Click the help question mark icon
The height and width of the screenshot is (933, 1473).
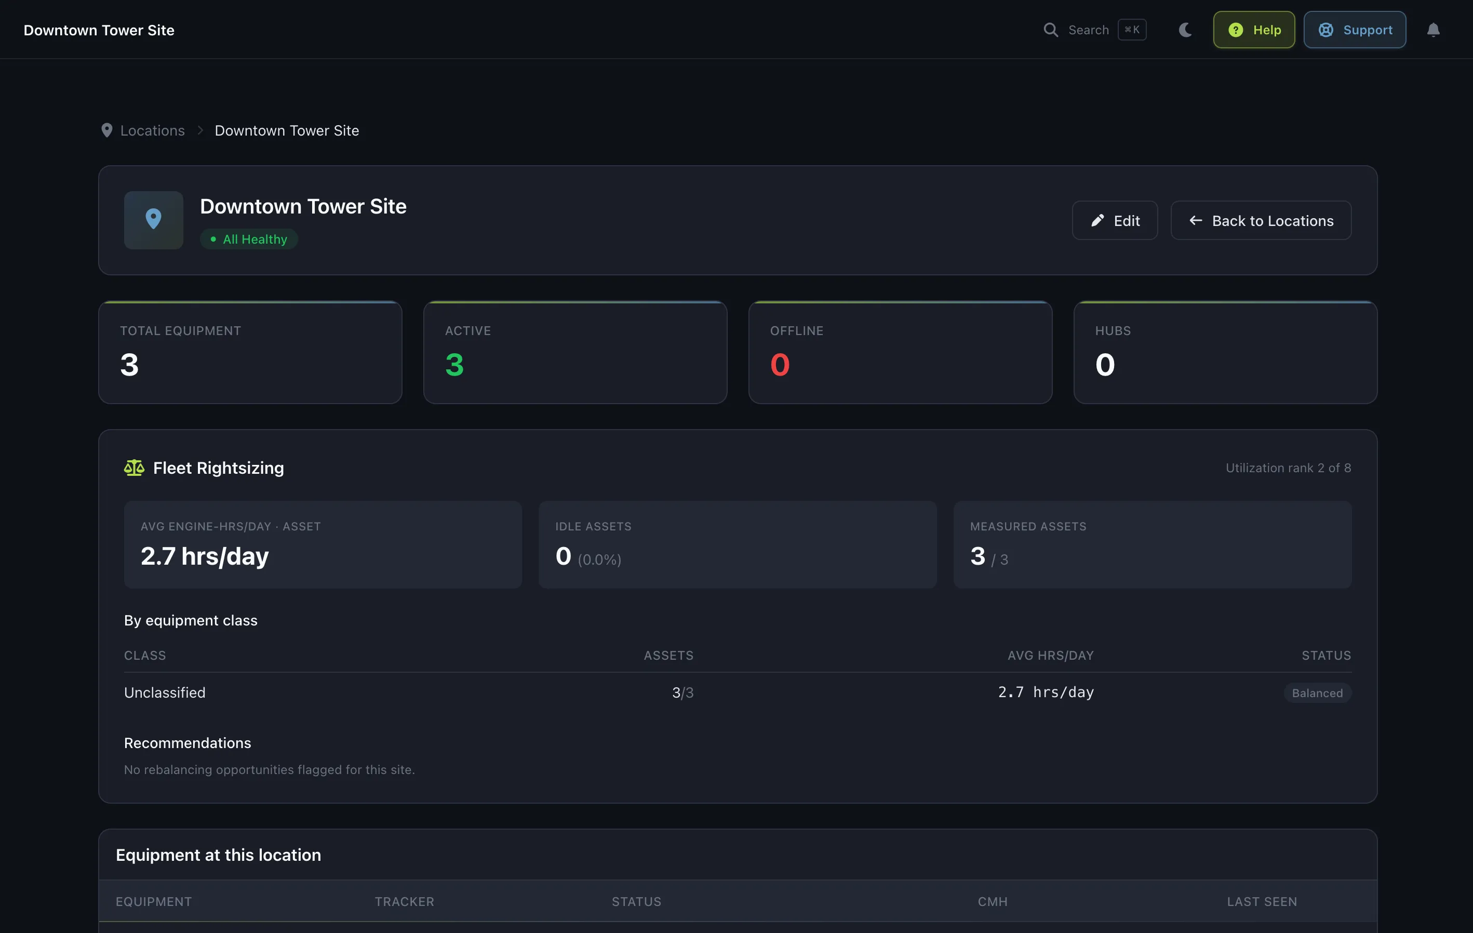[1236, 30]
